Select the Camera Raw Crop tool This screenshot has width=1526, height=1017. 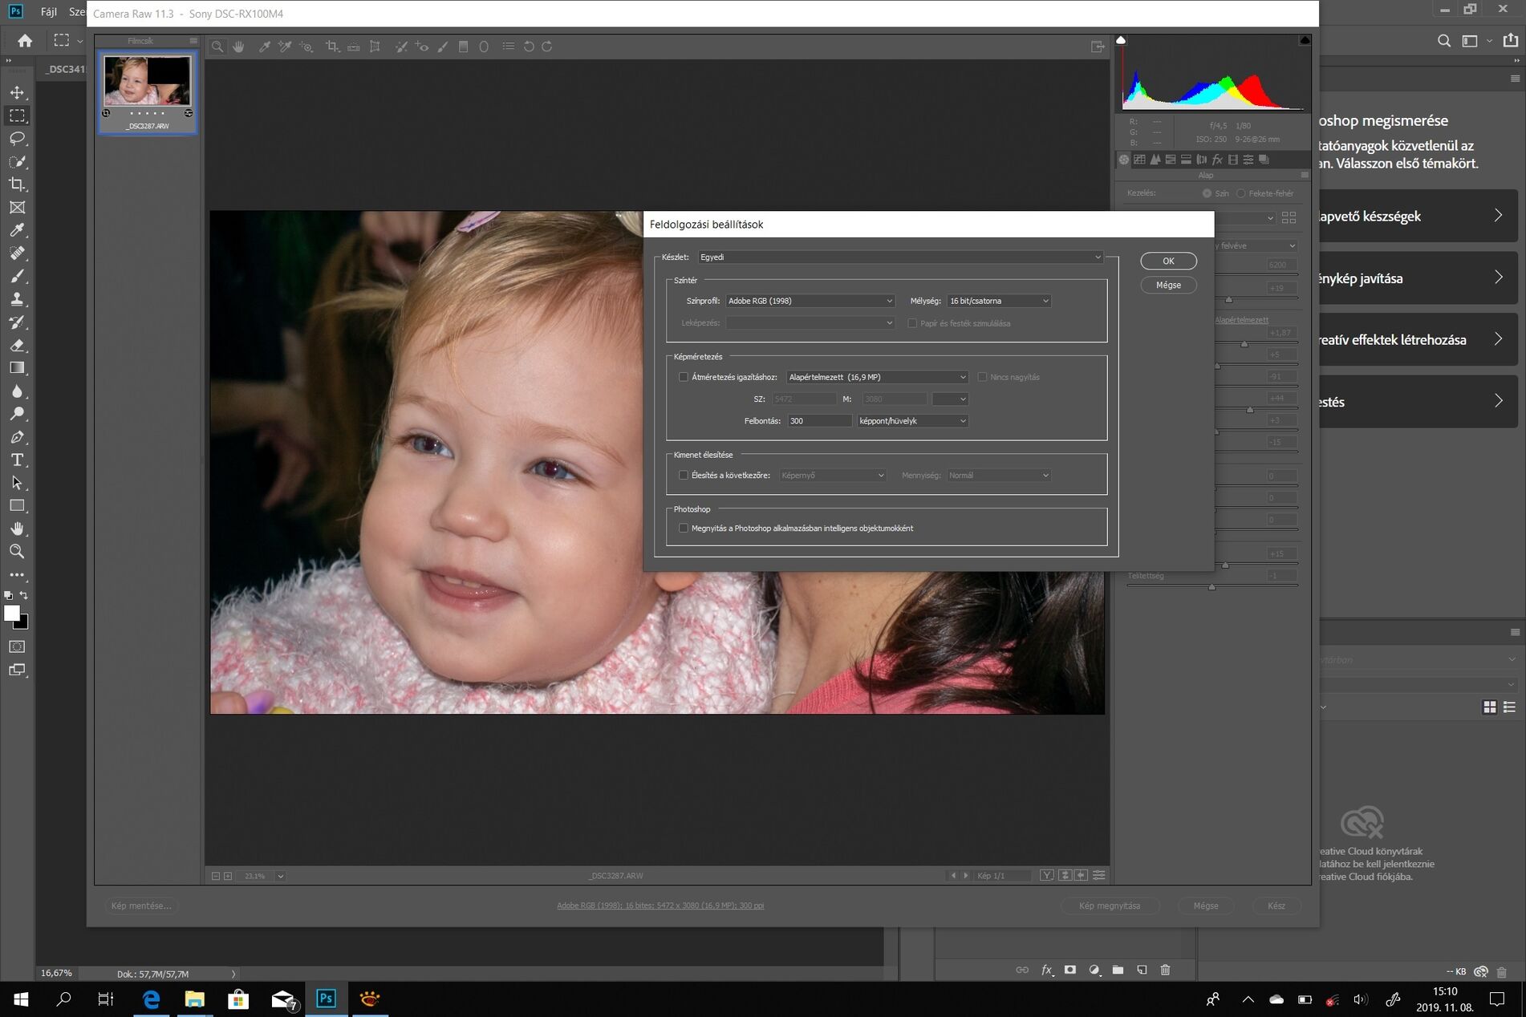[332, 47]
